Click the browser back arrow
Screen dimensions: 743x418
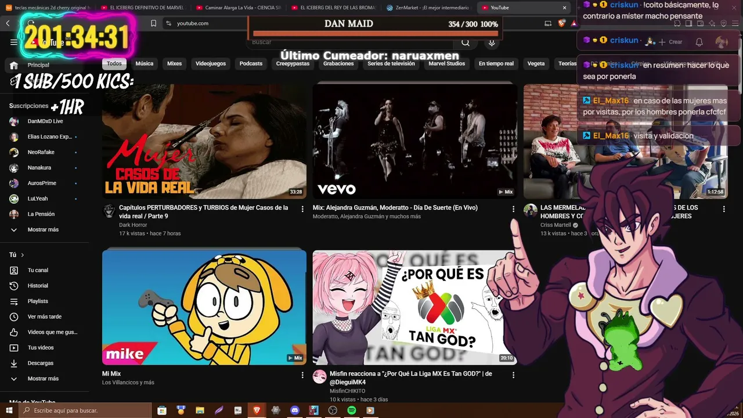point(8,23)
